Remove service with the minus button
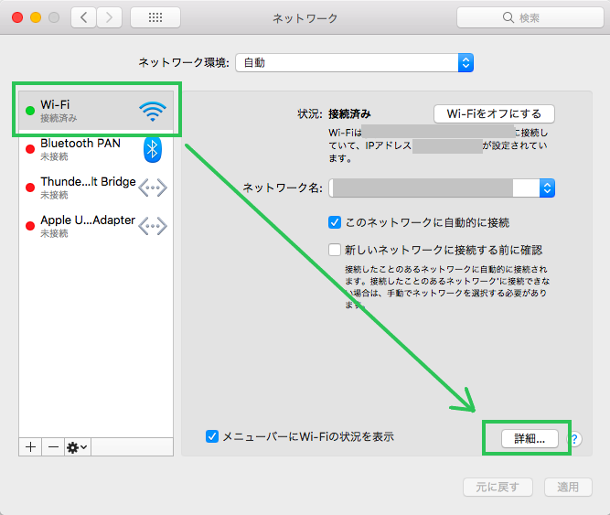The height and width of the screenshot is (515, 610). pos(53,447)
